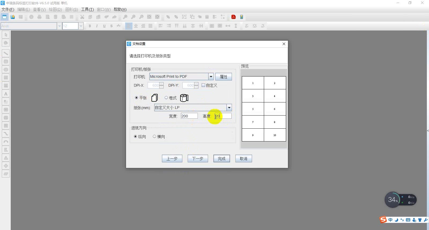Click the 属性 printer properties button
This screenshot has height=230, width=429.
click(224, 77)
